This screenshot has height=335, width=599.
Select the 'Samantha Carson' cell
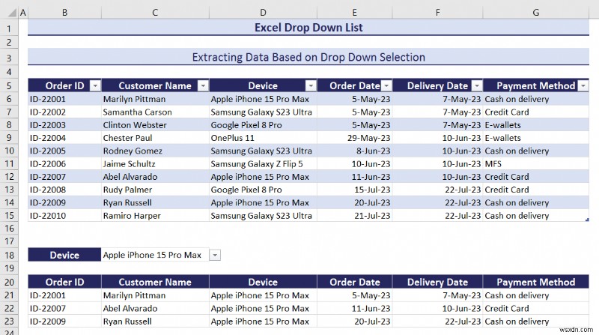(155, 112)
